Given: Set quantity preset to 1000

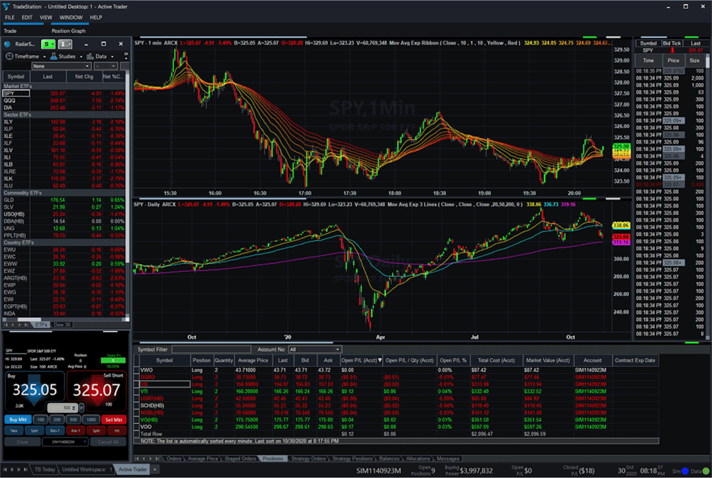Looking at the screenshot, I should click(91, 420).
